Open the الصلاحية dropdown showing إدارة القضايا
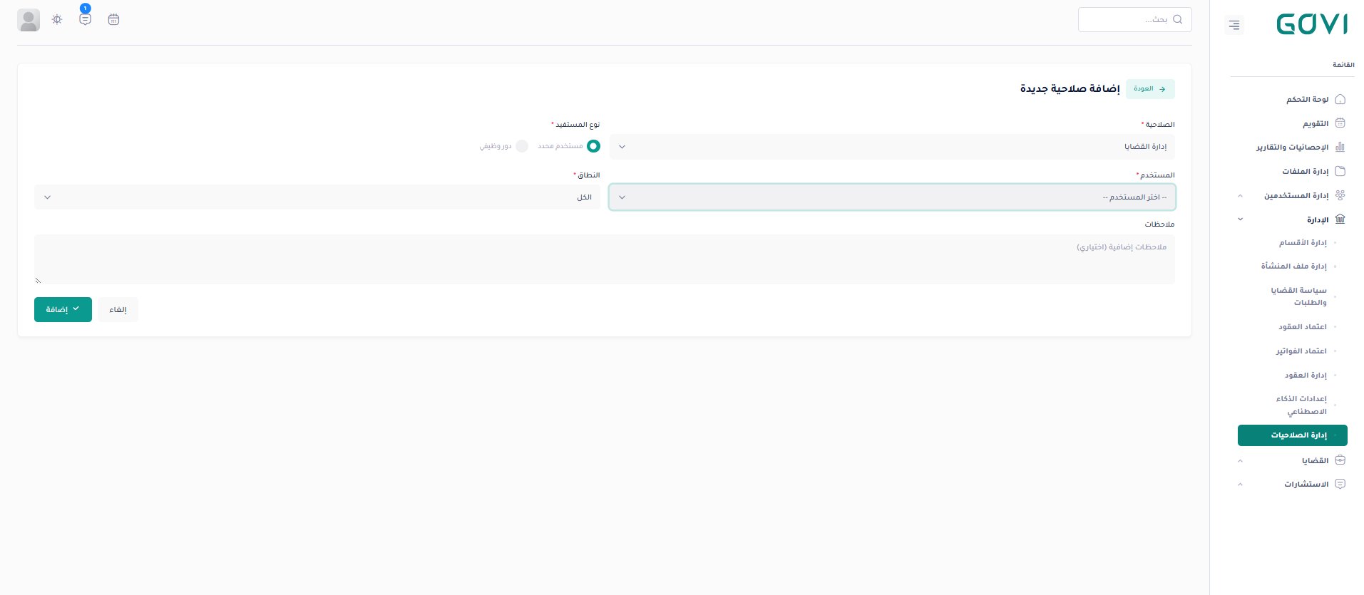 pyautogui.click(x=891, y=147)
